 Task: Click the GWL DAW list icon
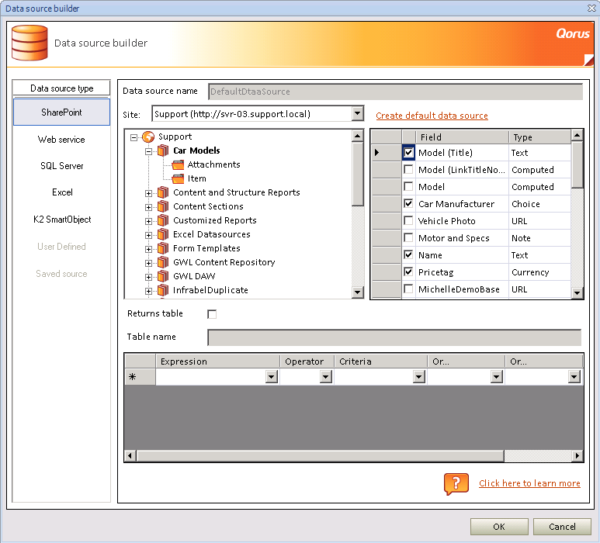pyautogui.click(x=163, y=276)
